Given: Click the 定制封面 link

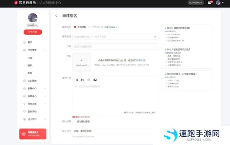Looking at the screenshot, I should pyautogui.click(x=141, y=60).
